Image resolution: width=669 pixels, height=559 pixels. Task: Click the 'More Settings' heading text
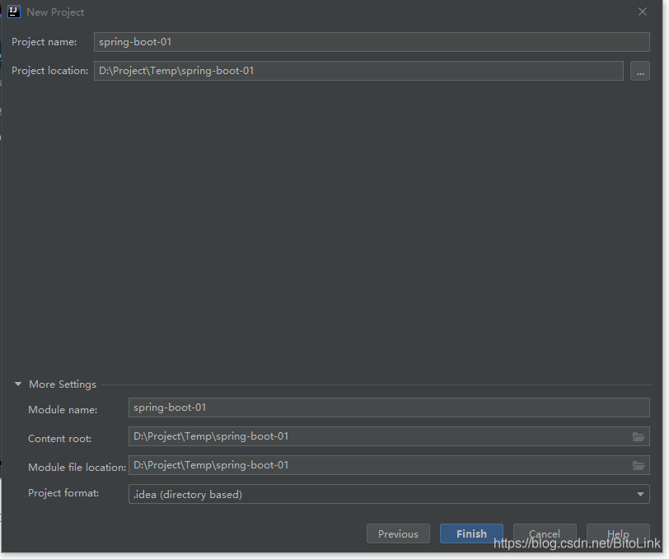click(63, 384)
